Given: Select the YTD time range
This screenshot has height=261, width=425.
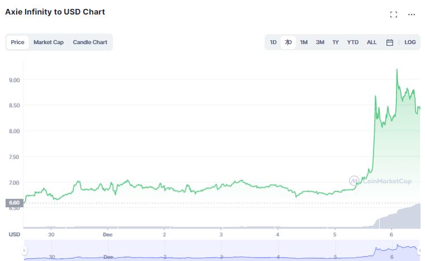Looking at the screenshot, I should 353,42.
